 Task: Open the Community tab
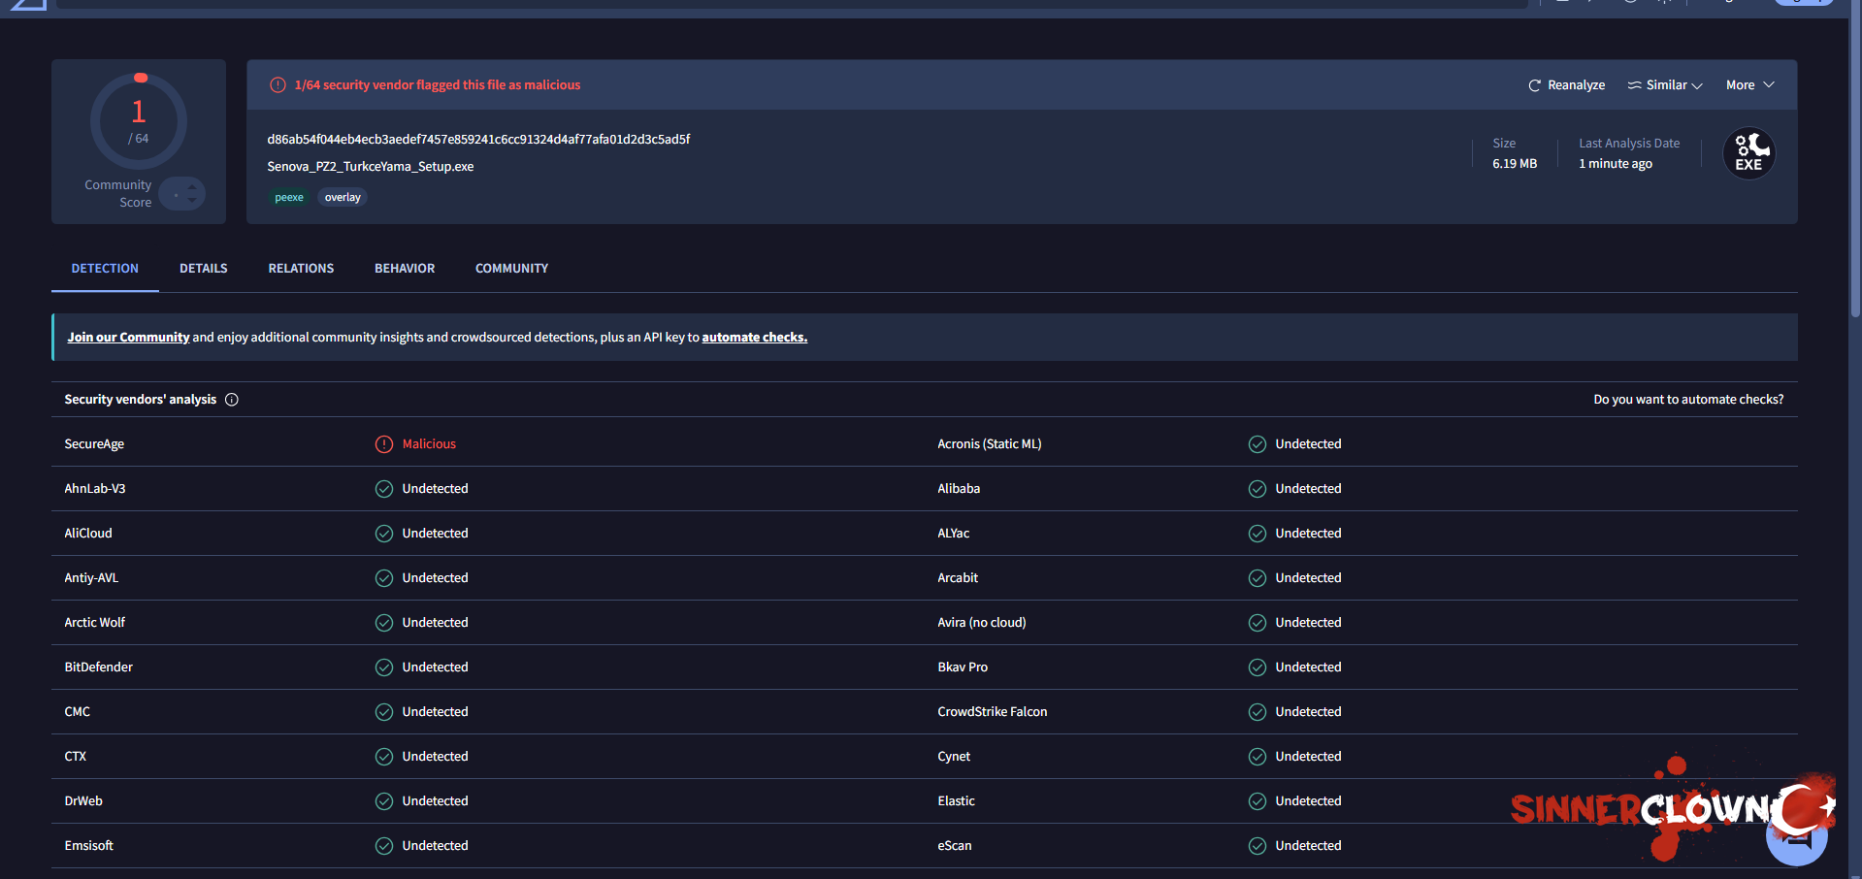pyautogui.click(x=511, y=269)
